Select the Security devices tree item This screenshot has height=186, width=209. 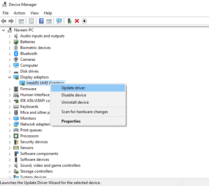[x=34, y=142]
